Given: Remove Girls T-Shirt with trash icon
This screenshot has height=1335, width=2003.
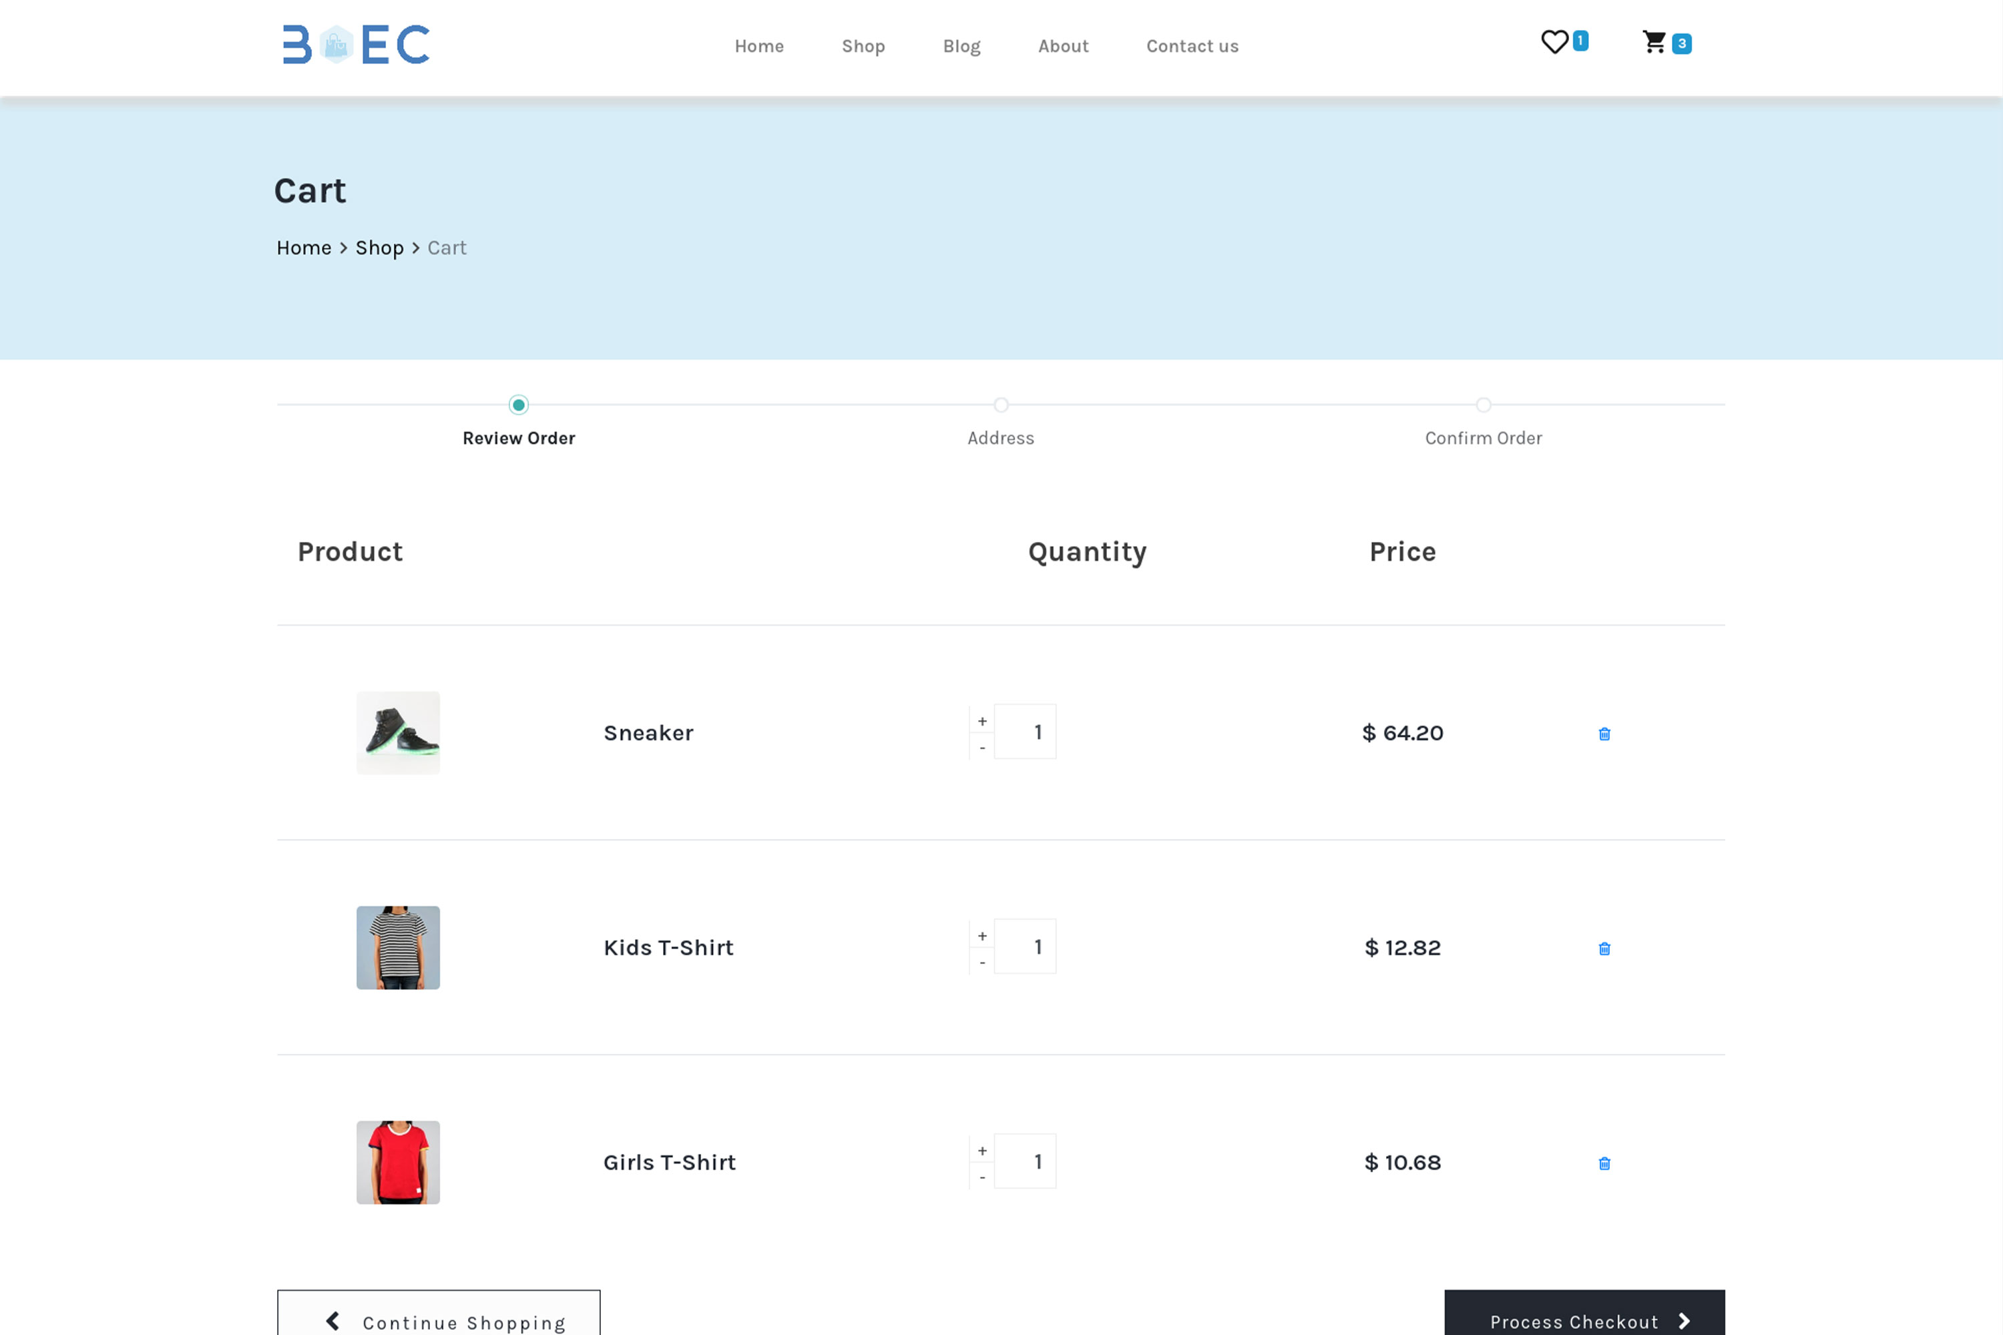Looking at the screenshot, I should [x=1604, y=1163].
